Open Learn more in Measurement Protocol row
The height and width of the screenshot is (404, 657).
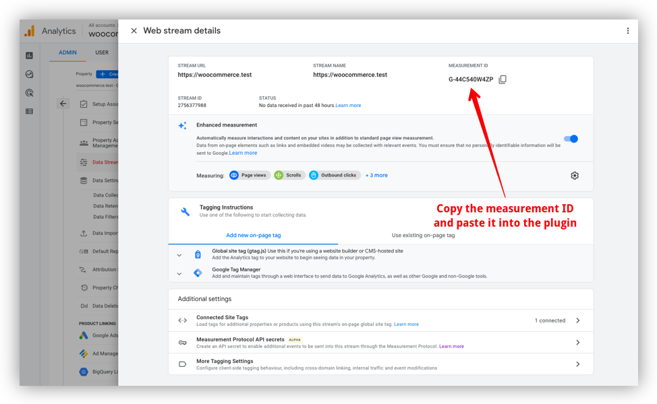[451, 346]
